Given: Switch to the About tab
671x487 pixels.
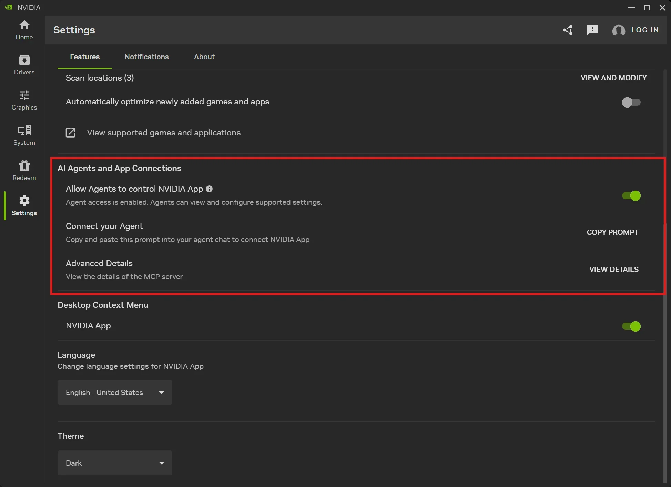Looking at the screenshot, I should coord(204,57).
